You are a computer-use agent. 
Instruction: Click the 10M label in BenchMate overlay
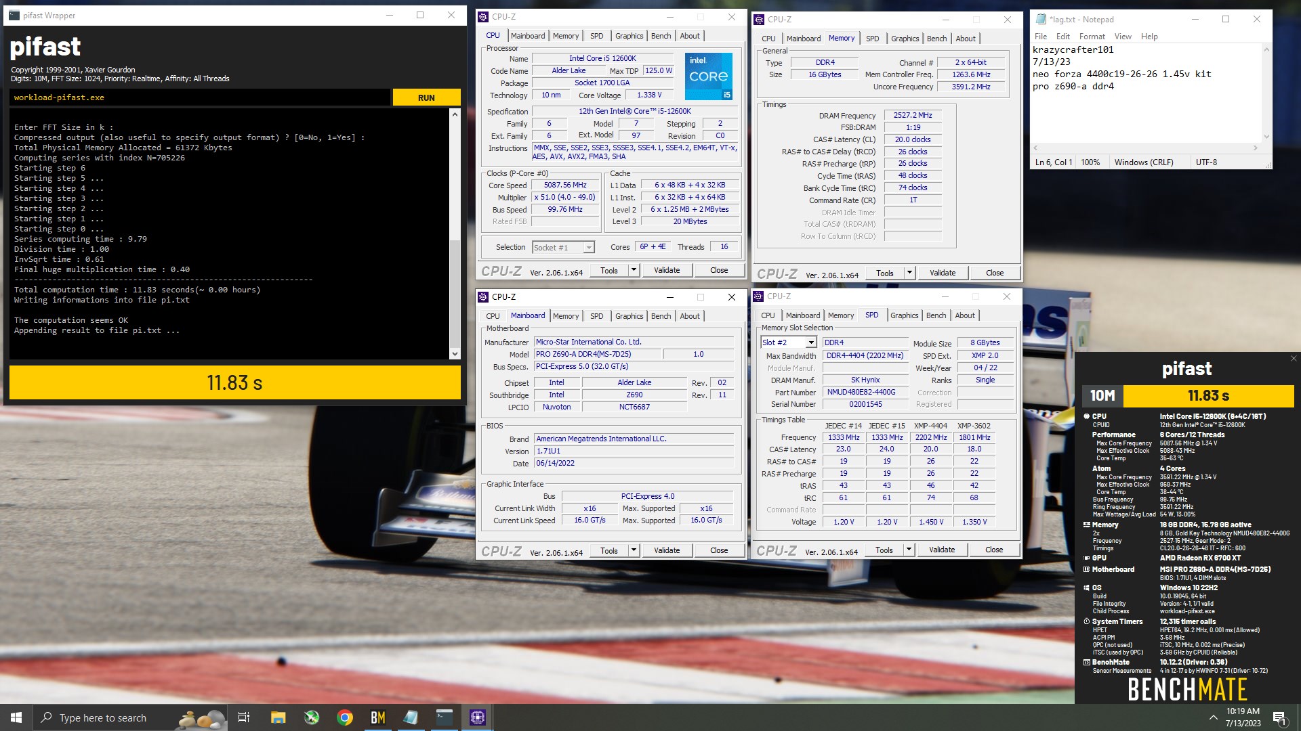[1102, 396]
